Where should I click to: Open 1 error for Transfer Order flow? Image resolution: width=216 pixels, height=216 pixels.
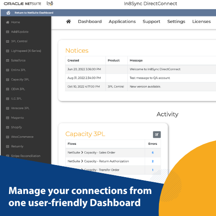[152, 170]
